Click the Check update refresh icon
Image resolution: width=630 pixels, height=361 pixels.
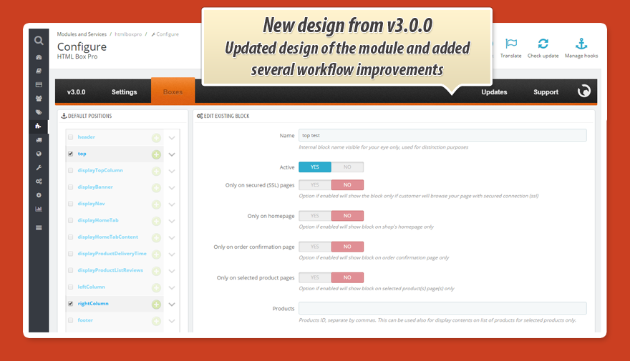tap(543, 44)
